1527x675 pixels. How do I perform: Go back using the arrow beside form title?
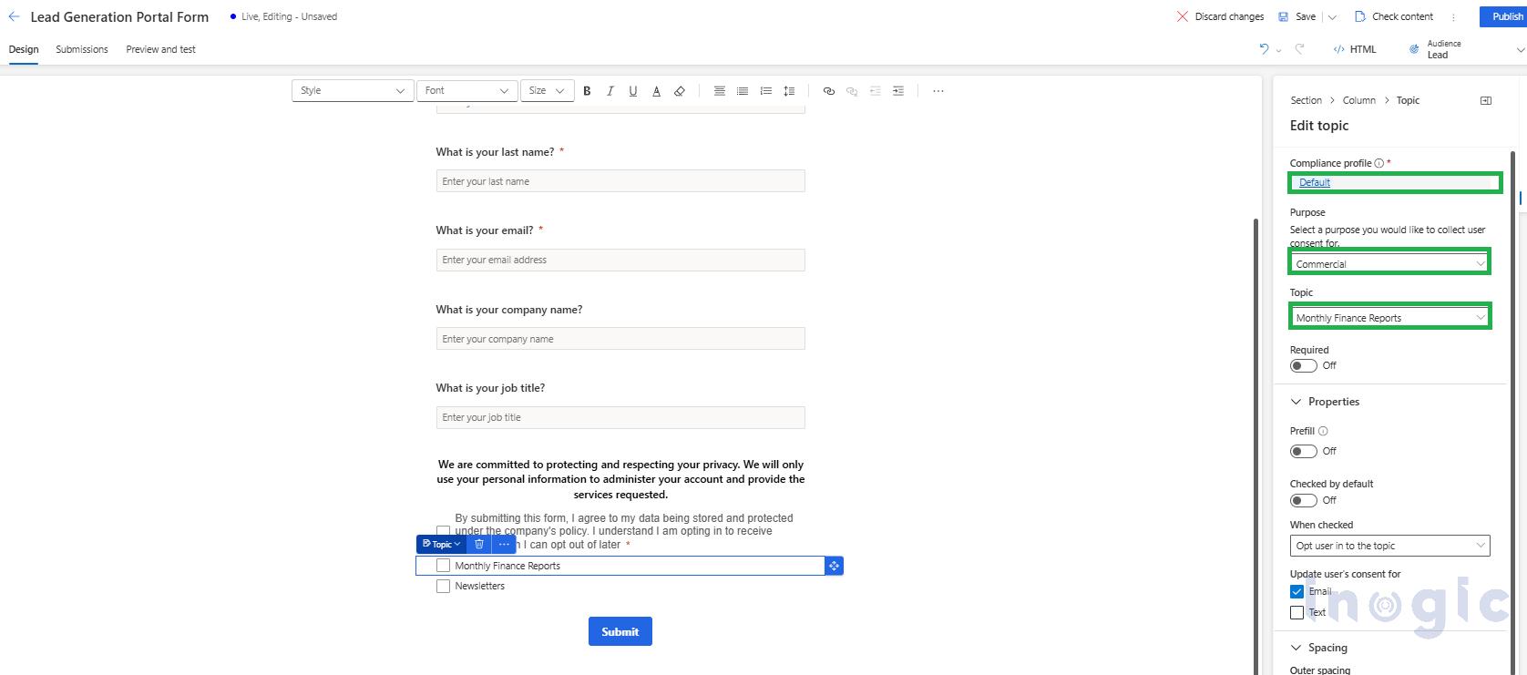(14, 16)
